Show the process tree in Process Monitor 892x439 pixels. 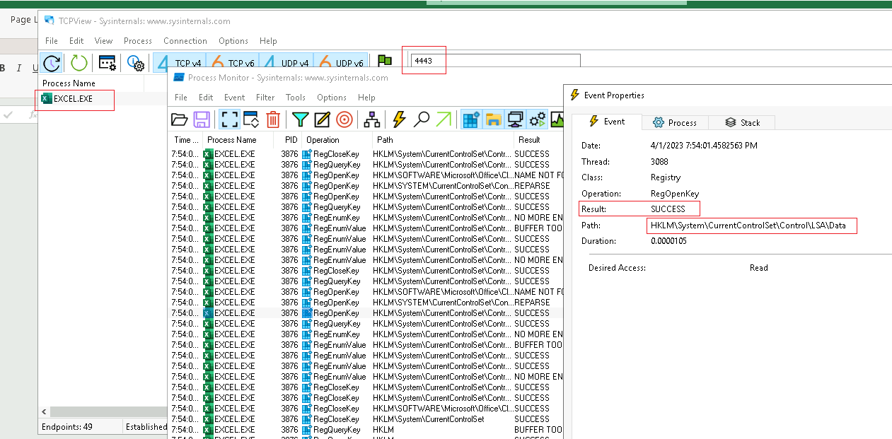click(x=372, y=119)
